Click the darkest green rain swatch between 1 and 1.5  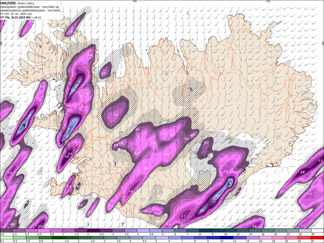pyautogui.click(x=59, y=238)
